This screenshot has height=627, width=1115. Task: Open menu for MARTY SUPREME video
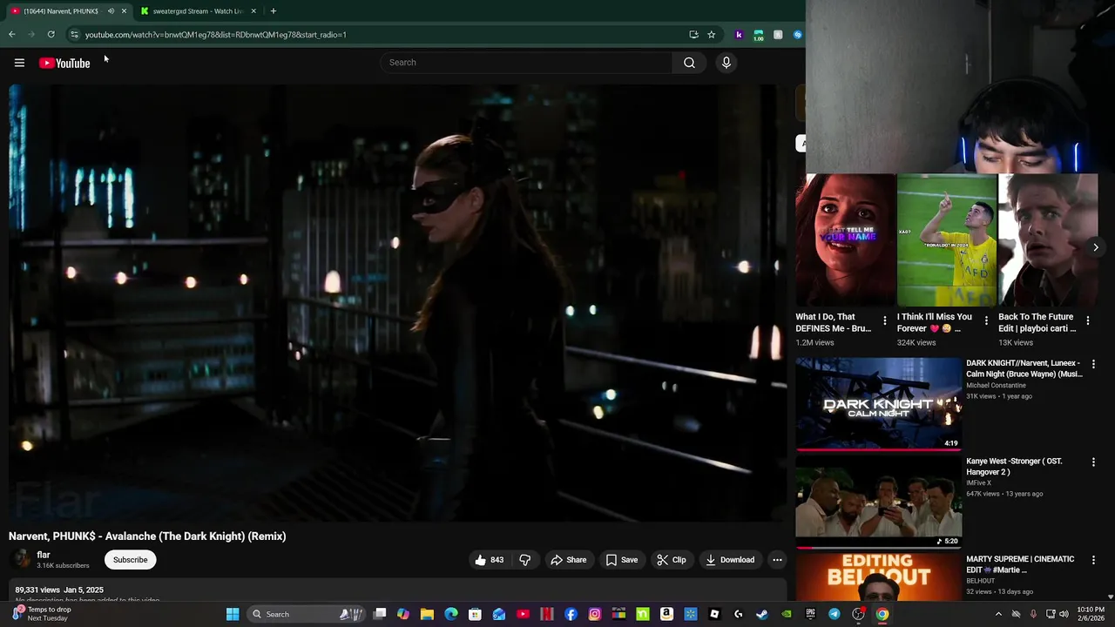click(1093, 560)
